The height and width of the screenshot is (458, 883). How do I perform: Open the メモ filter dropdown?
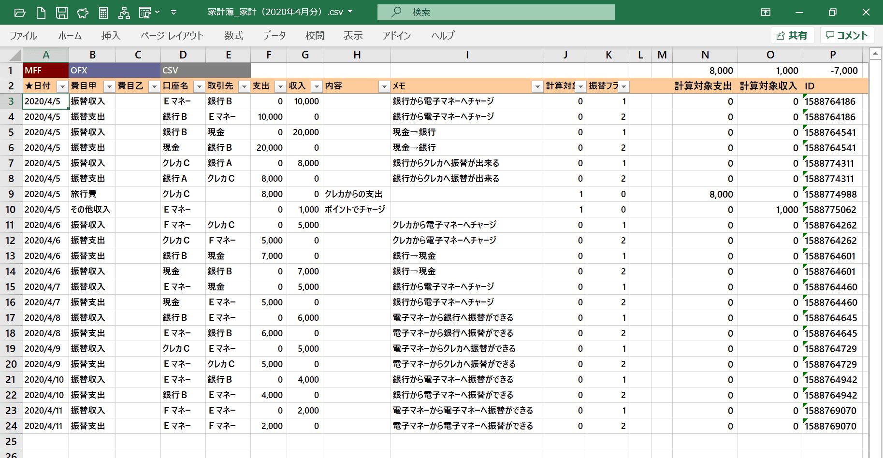537,86
